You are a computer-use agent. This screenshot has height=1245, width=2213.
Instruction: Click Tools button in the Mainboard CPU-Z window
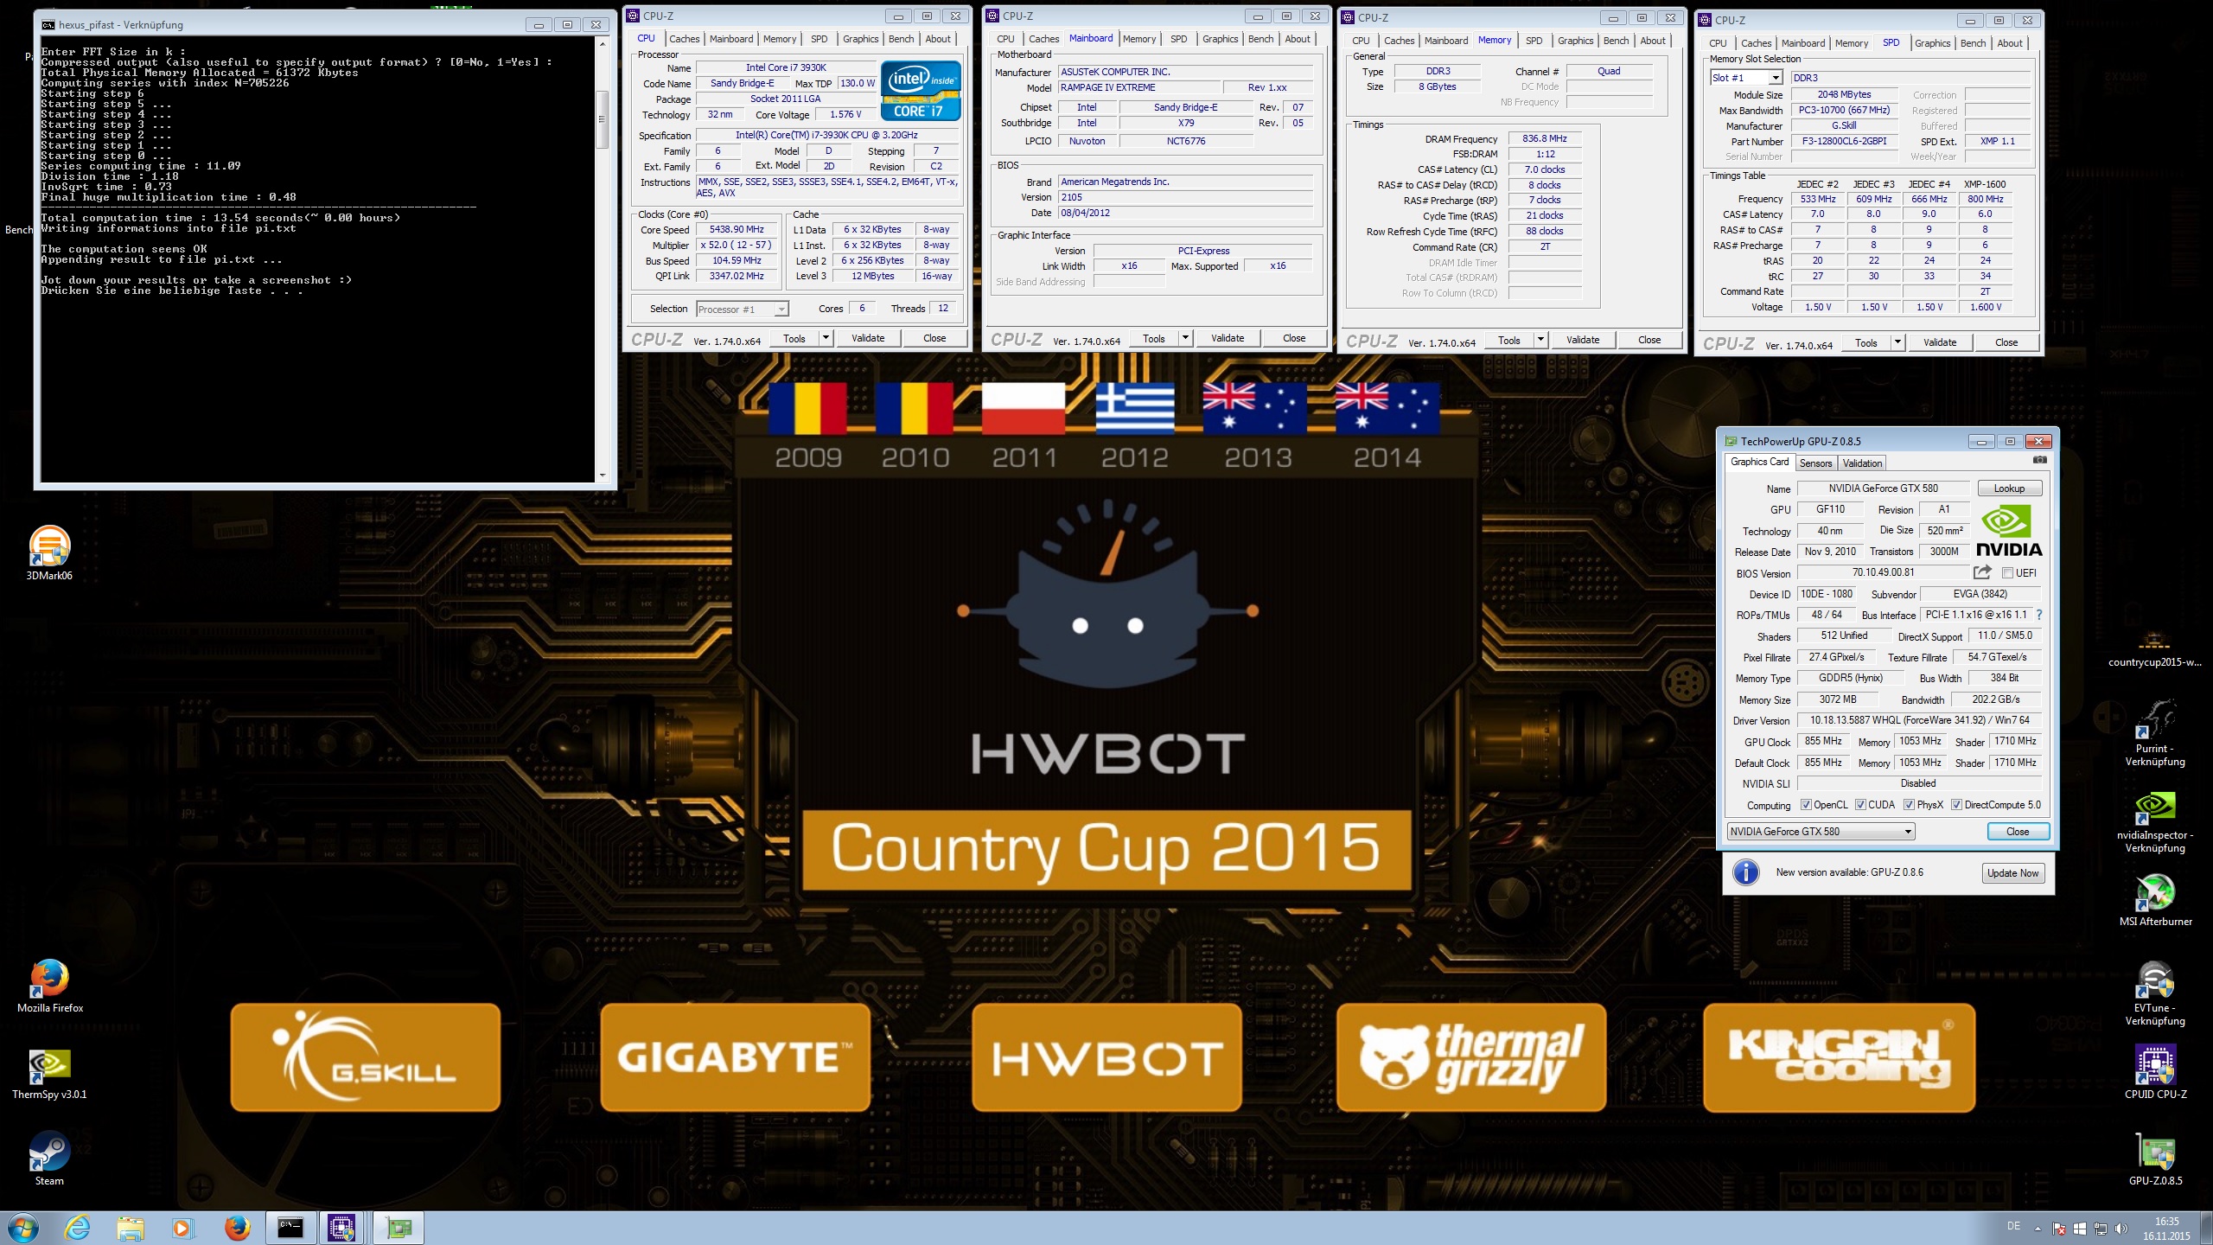(x=1153, y=339)
